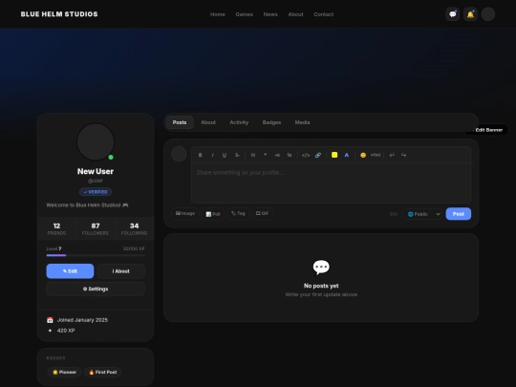Open profile Settings button
This screenshot has width=516, height=387.
(96, 289)
